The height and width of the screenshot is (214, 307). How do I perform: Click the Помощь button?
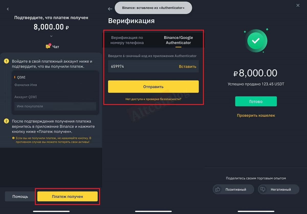pos(20,196)
